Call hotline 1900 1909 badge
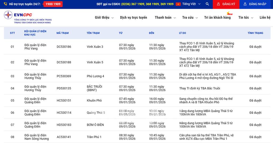The height and width of the screenshot is (143, 273). (53, 4)
